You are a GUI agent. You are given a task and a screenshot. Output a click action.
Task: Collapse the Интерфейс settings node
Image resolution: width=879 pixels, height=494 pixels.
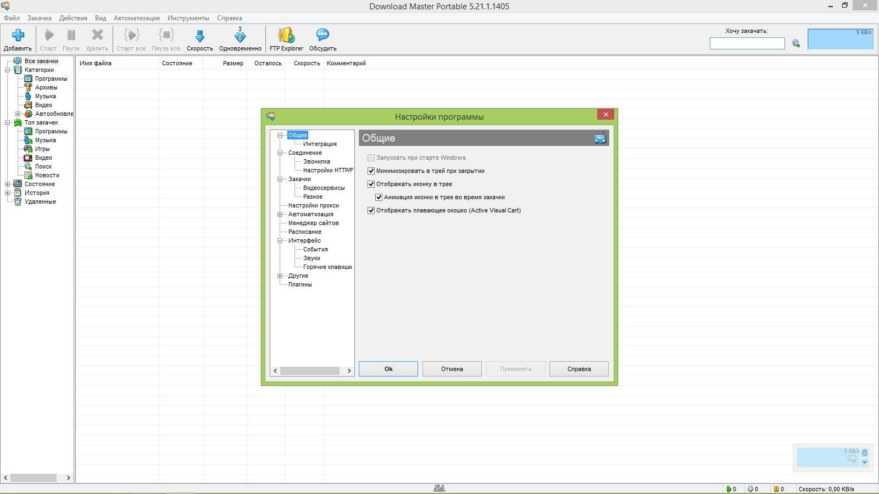[280, 240]
